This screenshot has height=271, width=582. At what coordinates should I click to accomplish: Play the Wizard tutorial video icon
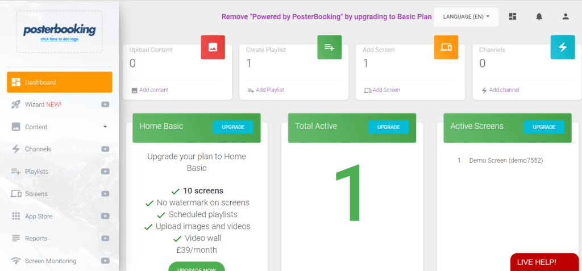point(105,104)
